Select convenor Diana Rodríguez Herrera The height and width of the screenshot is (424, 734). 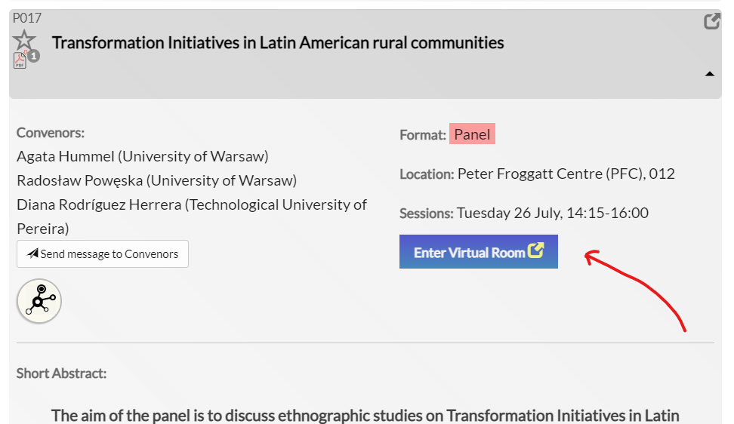pos(191,204)
